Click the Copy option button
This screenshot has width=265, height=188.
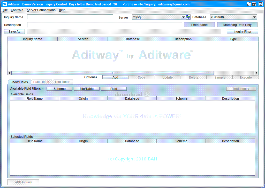tap(141, 78)
